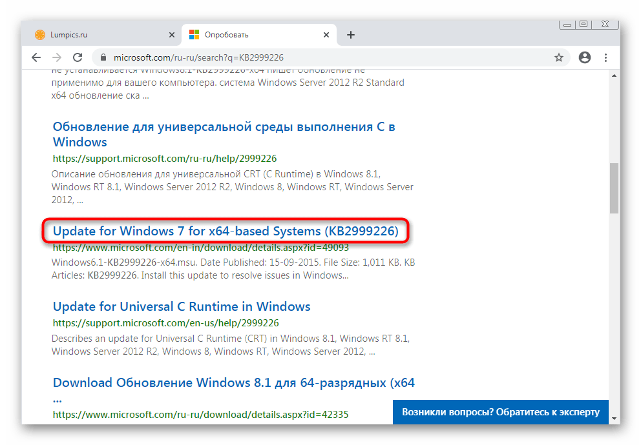Image resolution: width=641 pixels, height=445 pixels.
Task: Go back to the previous page
Action: coord(36,57)
